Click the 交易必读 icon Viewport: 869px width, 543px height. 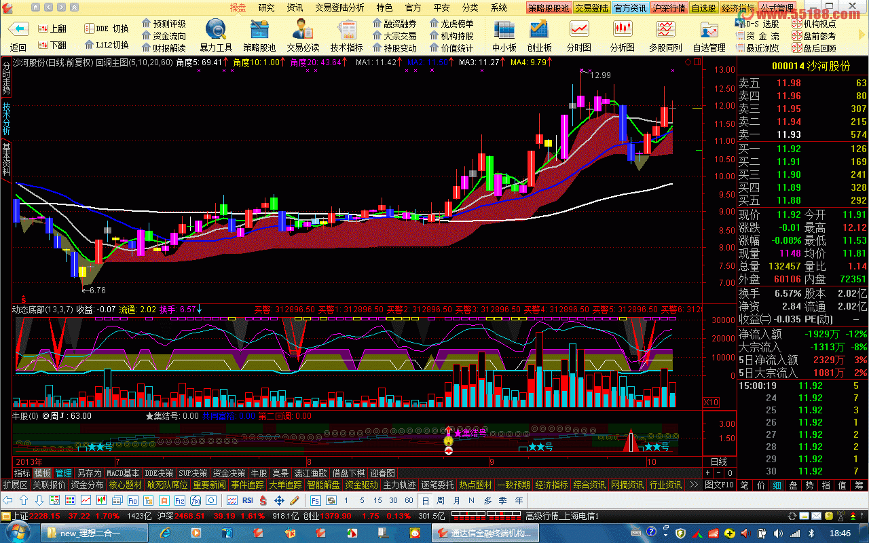pos(303,29)
